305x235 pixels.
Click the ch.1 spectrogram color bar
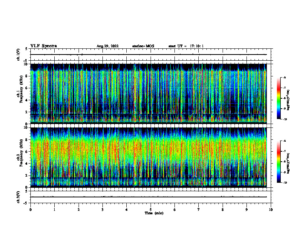279,98
